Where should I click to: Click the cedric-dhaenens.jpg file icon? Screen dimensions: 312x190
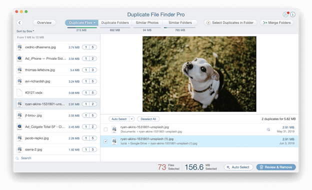[x=19, y=47]
